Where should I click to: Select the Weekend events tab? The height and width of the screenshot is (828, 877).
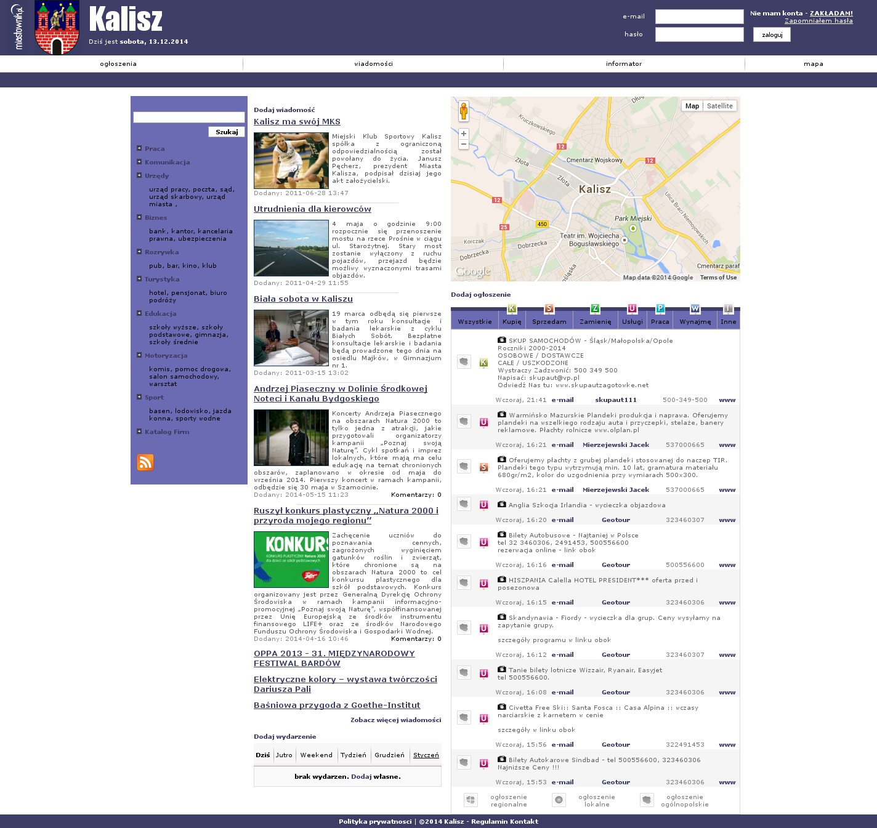(x=316, y=755)
